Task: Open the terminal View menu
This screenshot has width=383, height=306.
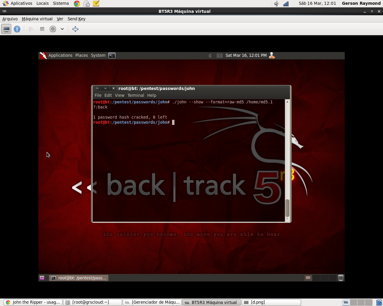Action: point(119,95)
